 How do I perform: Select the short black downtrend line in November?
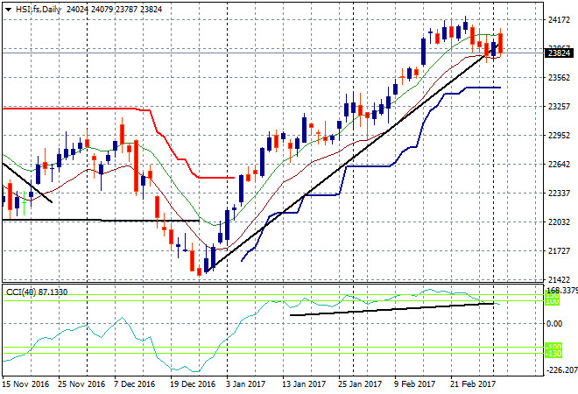27,182
